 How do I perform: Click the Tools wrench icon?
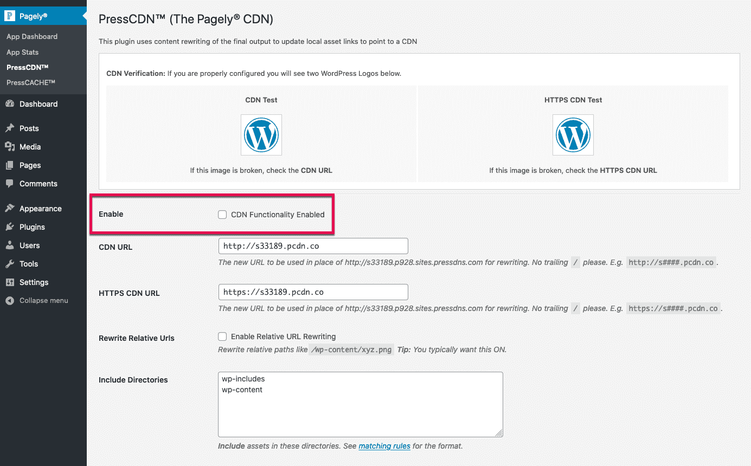10,264
